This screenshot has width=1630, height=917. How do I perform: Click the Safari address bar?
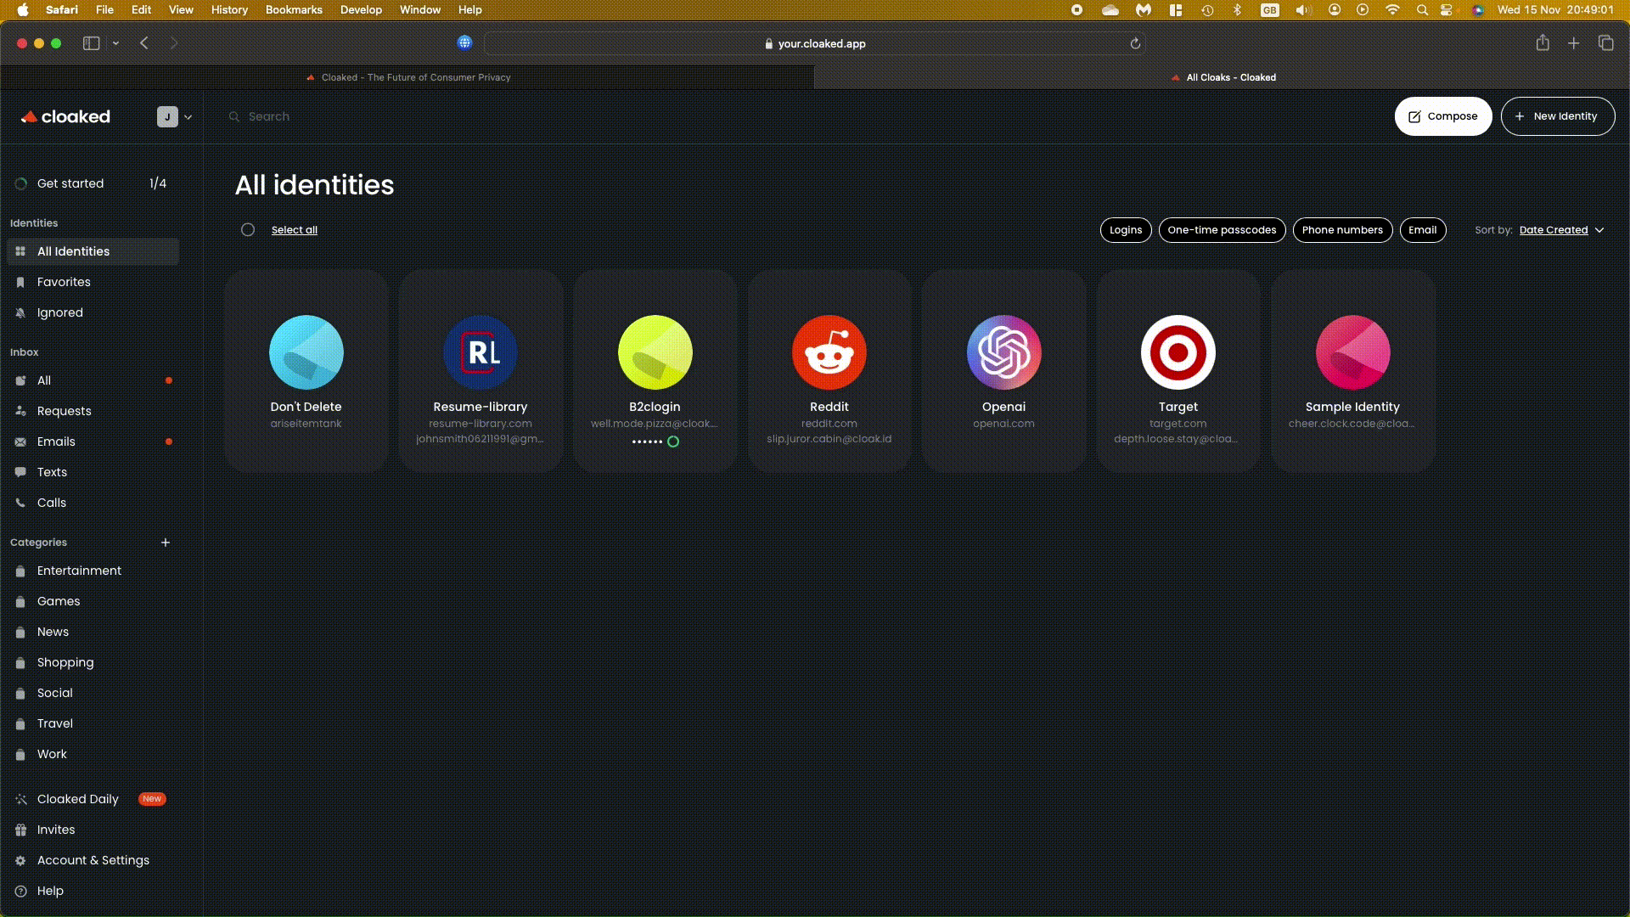click(814, 43)
